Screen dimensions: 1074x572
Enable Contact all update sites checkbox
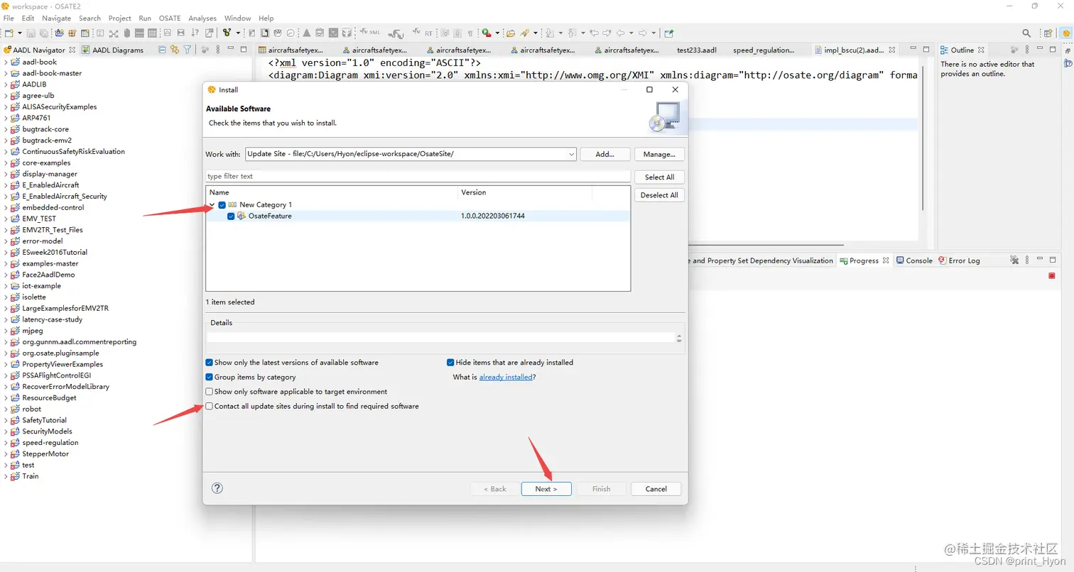210,406
